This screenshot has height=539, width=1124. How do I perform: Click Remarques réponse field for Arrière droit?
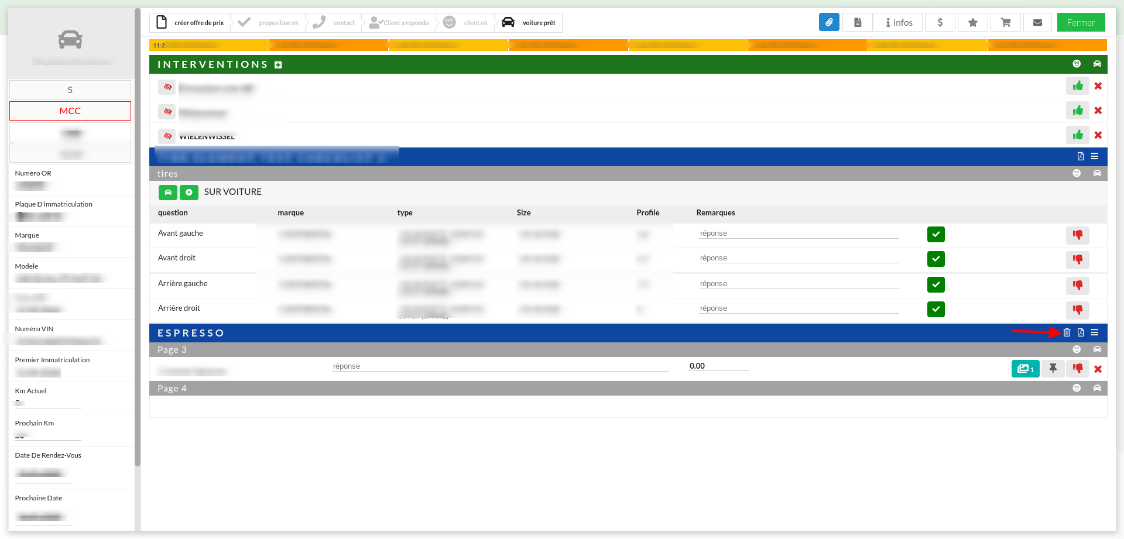click(x=799, y=308)
